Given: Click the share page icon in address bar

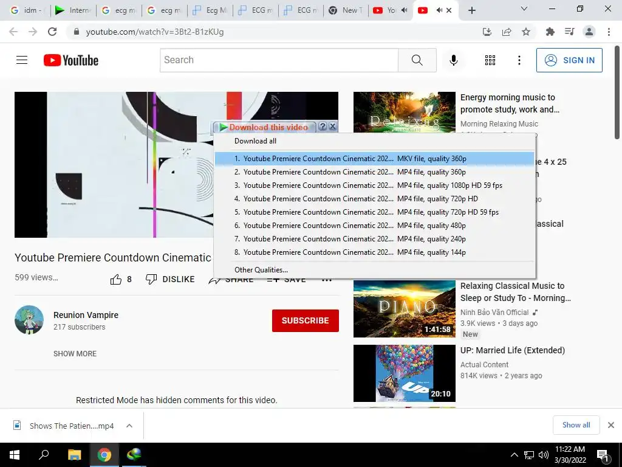Looking at the screenshot, I should pyautogui.click(x=507, y=32).
